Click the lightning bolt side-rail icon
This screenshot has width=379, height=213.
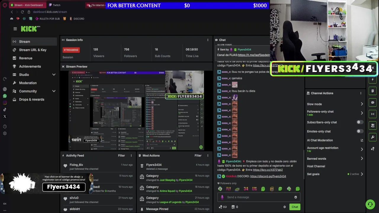pyautogui.click(x=372, y=80)
